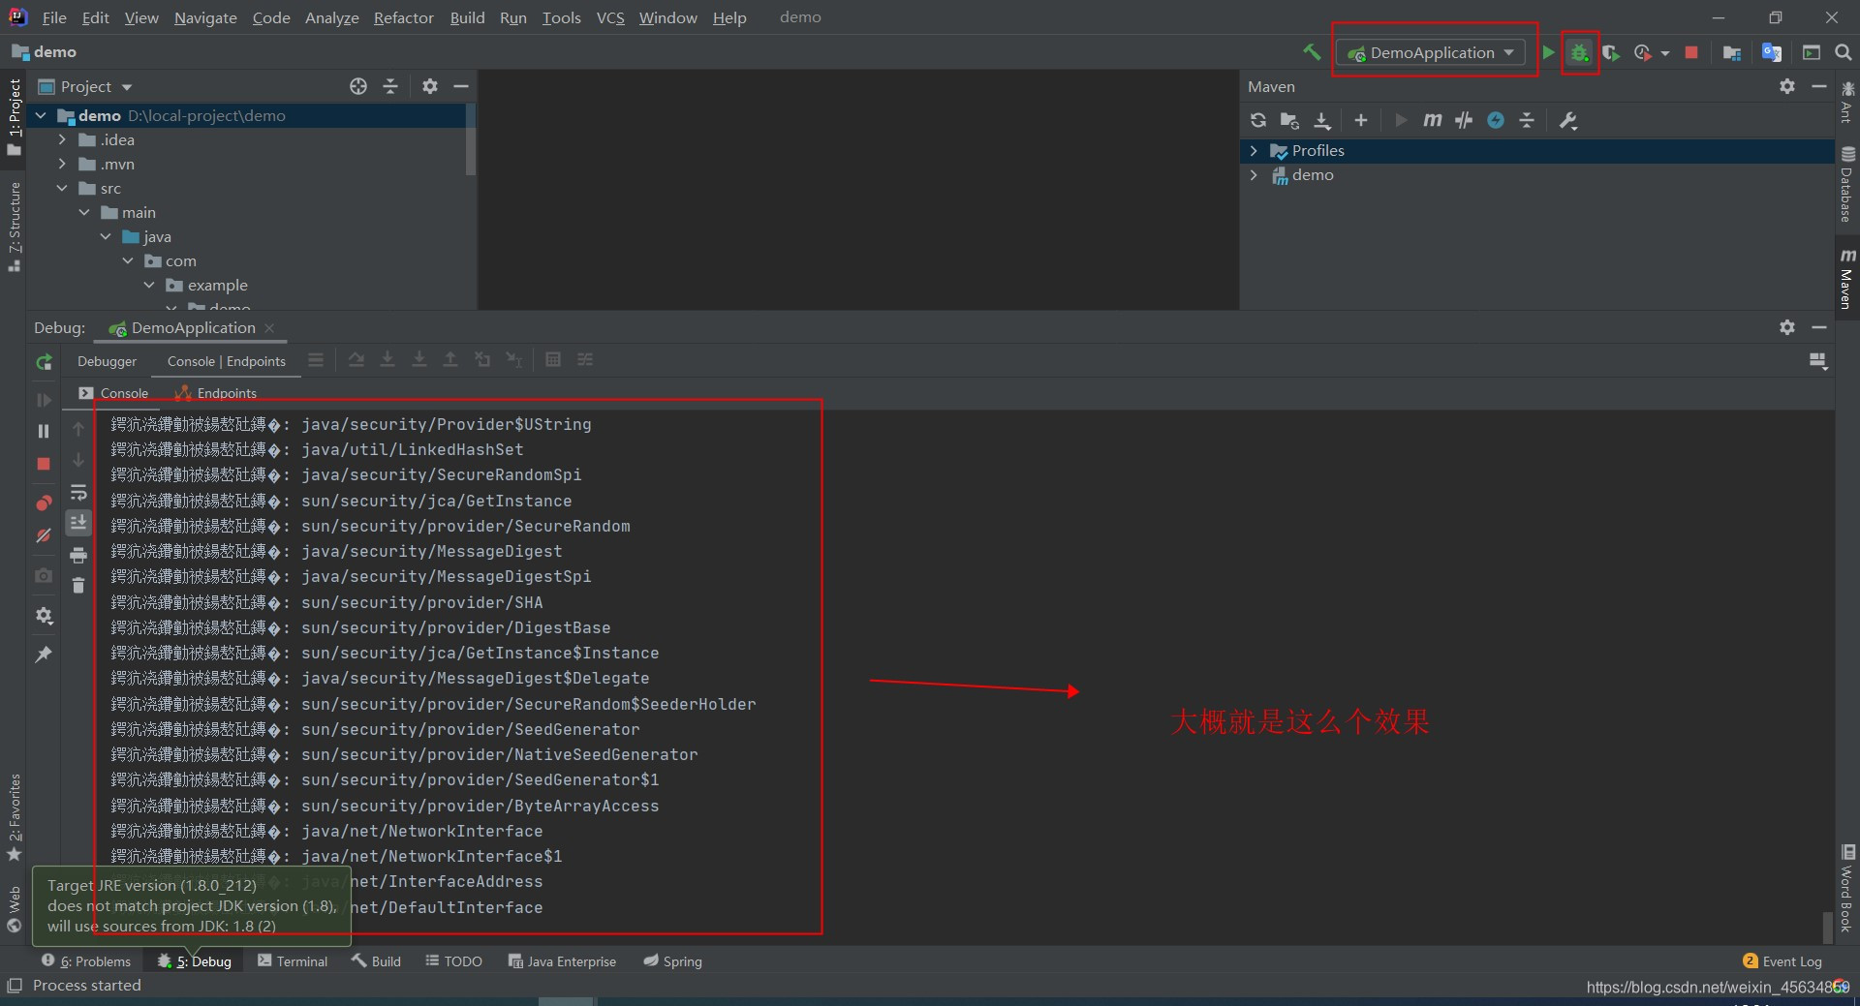Open debug sidebar settings gear

click(x=44, y=616)
